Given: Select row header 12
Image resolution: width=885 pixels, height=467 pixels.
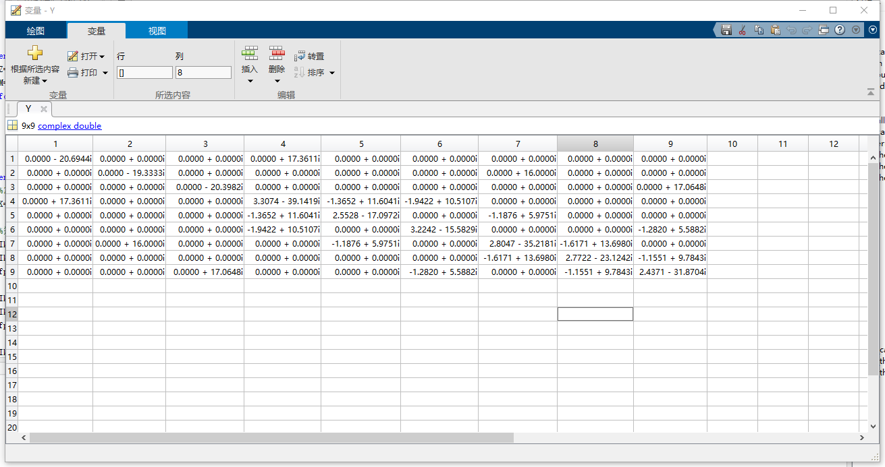Looking at the screenshot, I should tap(12, 314).
